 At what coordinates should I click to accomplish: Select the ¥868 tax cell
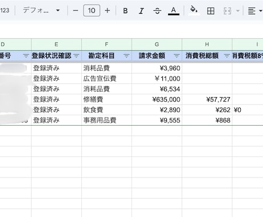pos(207,120)
